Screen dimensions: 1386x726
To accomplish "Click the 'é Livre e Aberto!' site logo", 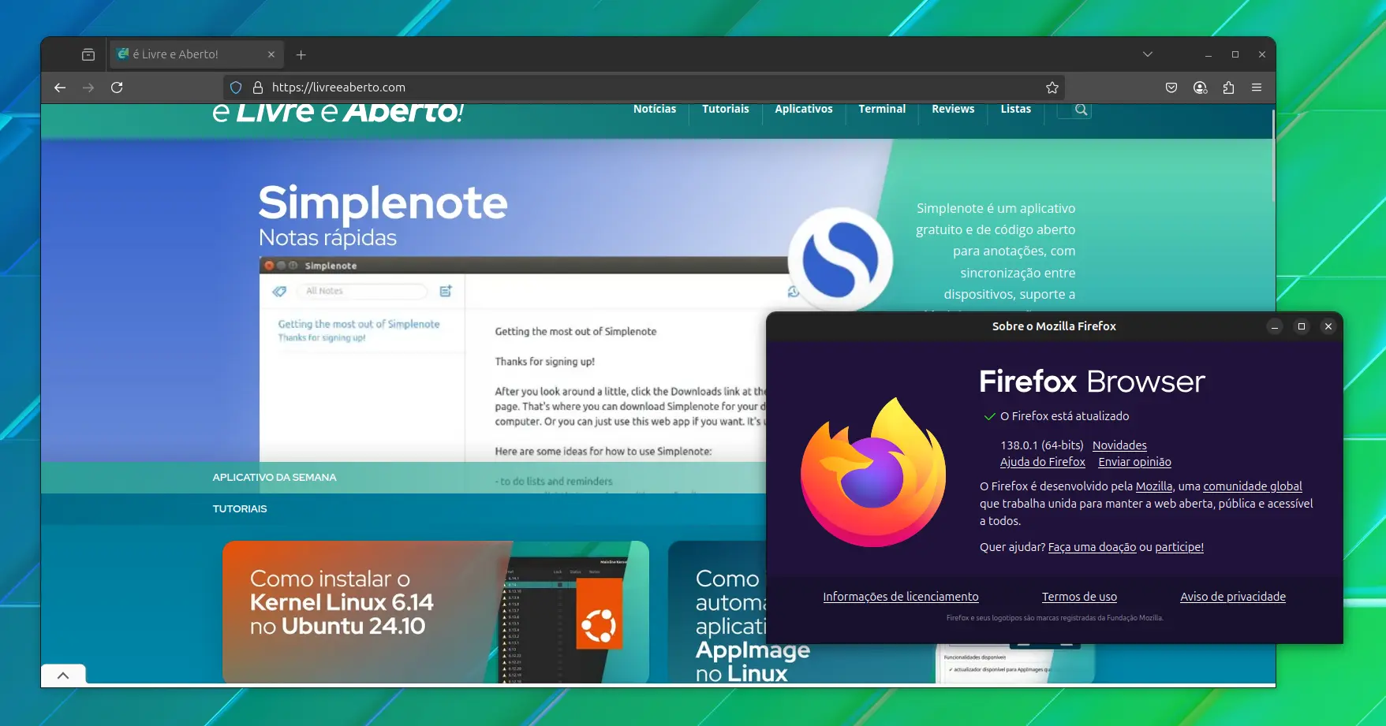I will pyautogui.click(x=338, y=112).
